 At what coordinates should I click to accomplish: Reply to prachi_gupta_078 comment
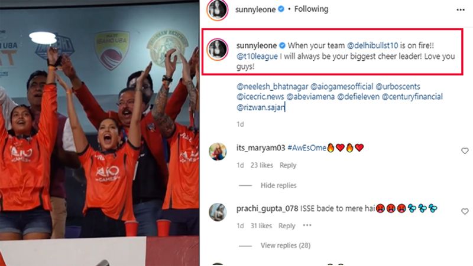click(287, 226)
